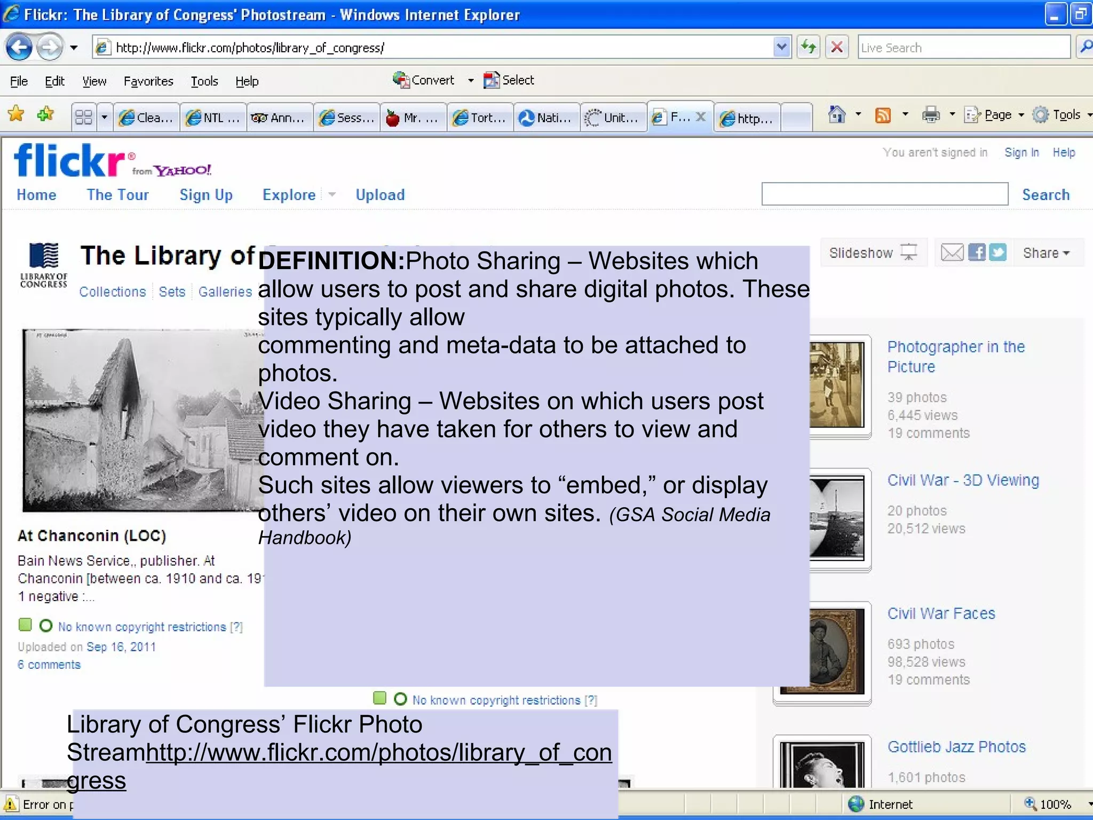This screenshot has width=1093, height=820.
Task: Open the Favorites Center star icon
Action: coord(16,114)
